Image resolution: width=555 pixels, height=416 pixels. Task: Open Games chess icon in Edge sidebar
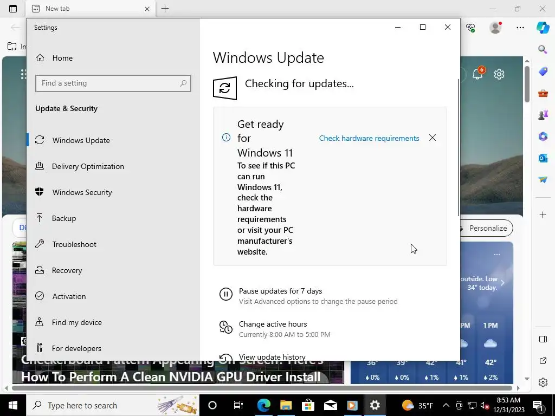tap(543, 115)
